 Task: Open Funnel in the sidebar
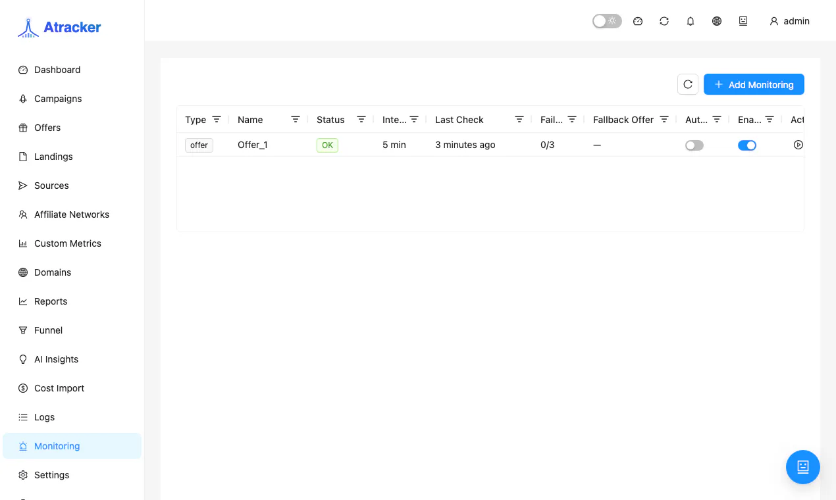(72, 330)
